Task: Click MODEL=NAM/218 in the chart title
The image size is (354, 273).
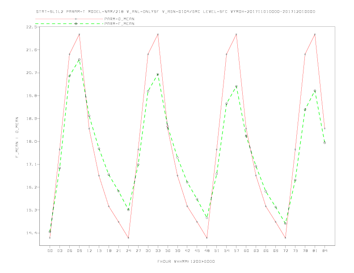Action: [106, 12]
